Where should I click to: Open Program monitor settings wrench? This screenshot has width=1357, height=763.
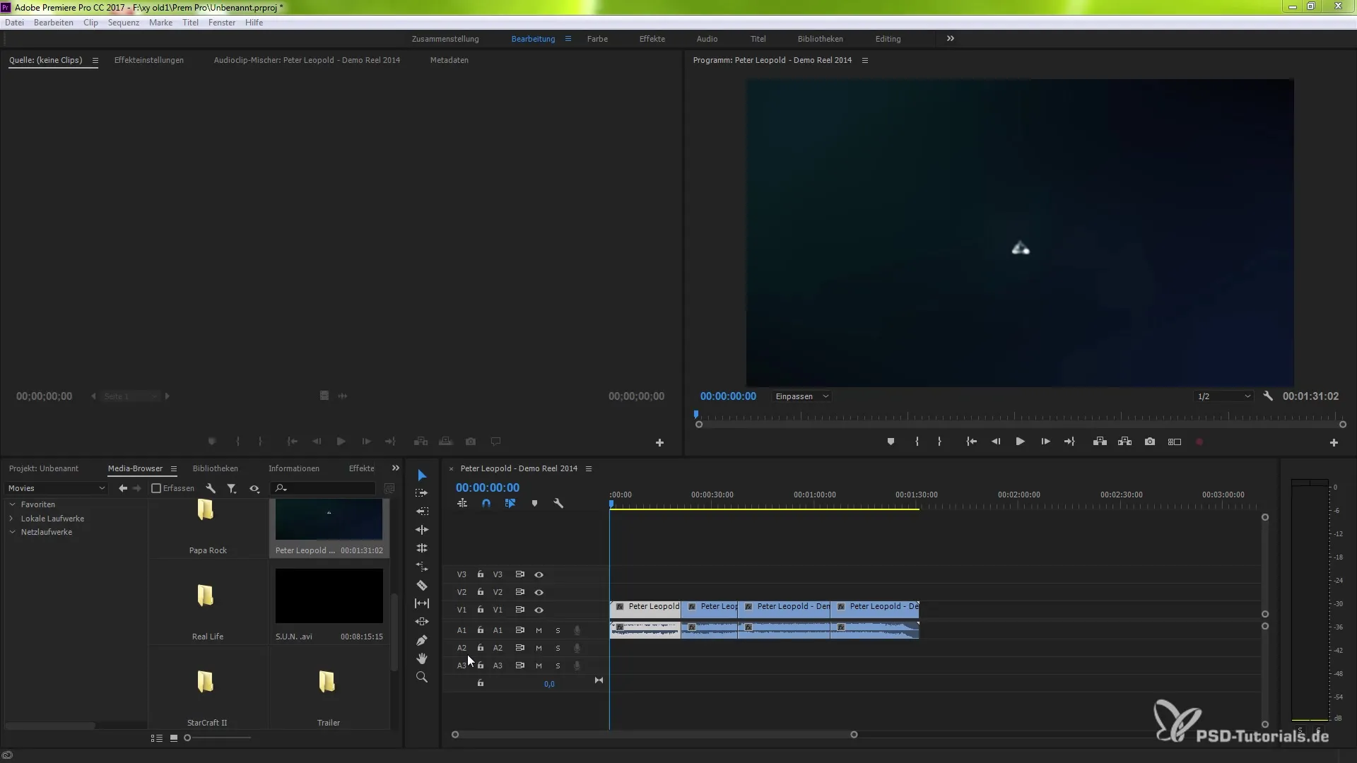[1268, 396]
